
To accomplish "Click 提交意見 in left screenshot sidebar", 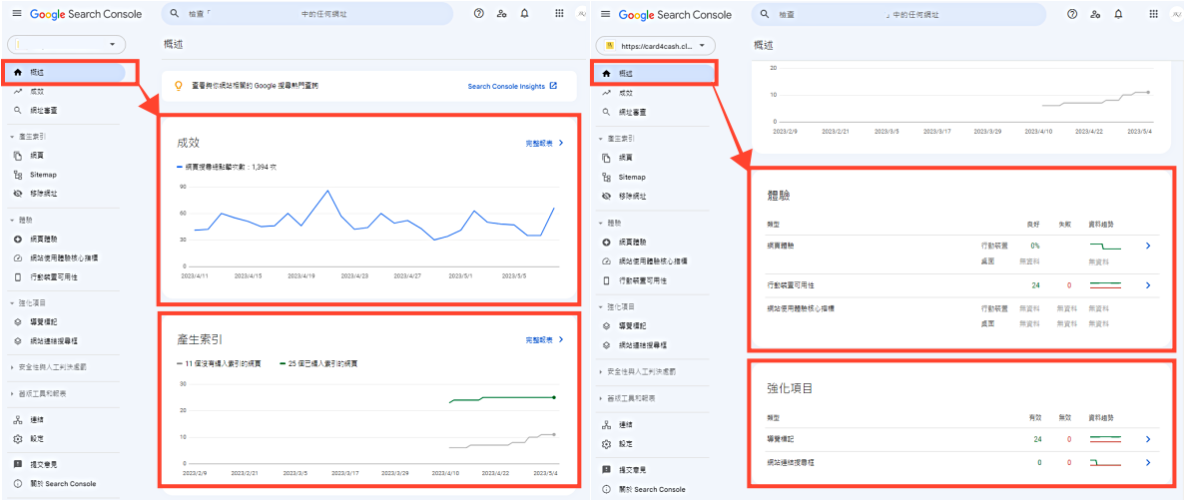I will pyautogui.click(x=43, y=464).
